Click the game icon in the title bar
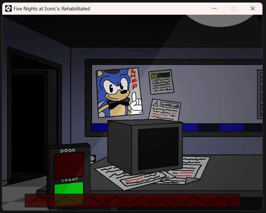 (8, 8)
